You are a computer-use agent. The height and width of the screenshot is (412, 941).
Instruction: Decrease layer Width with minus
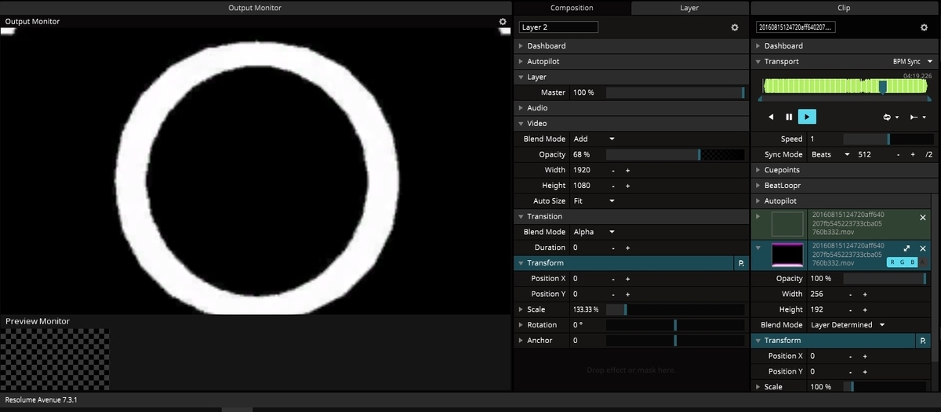click(613, 170)
